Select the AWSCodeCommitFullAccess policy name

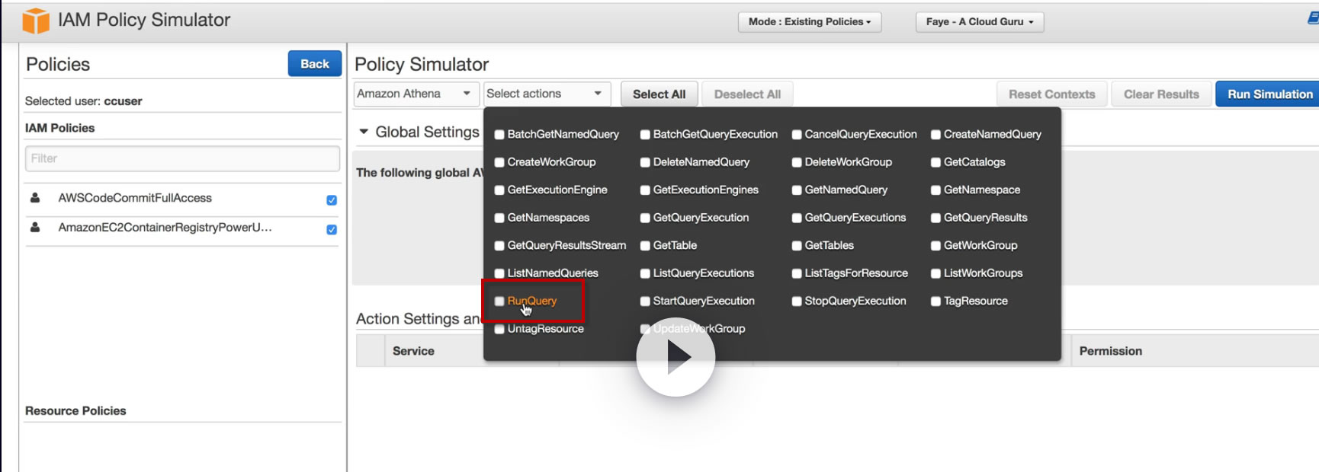[x=135, y=198]
